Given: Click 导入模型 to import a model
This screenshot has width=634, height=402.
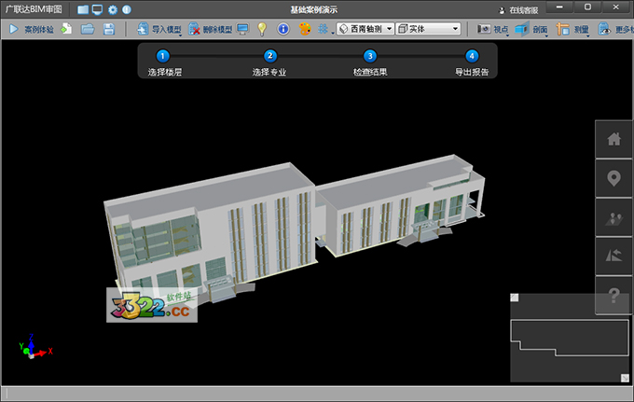Looking at the screenshot, I should pos(158,29).
